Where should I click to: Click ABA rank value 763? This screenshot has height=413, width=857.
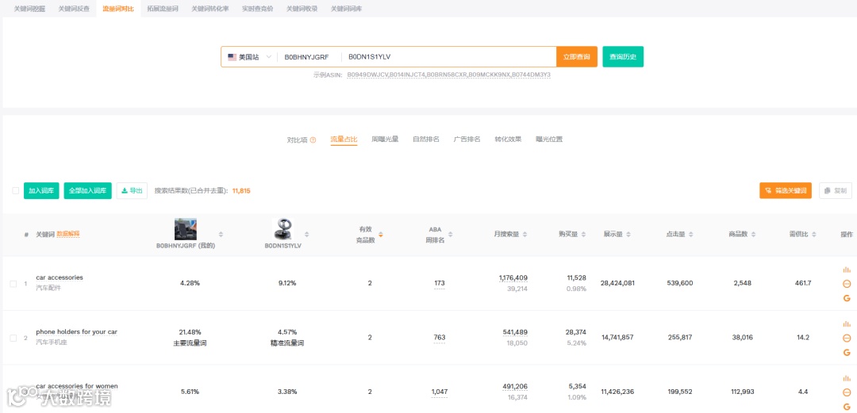440,338
